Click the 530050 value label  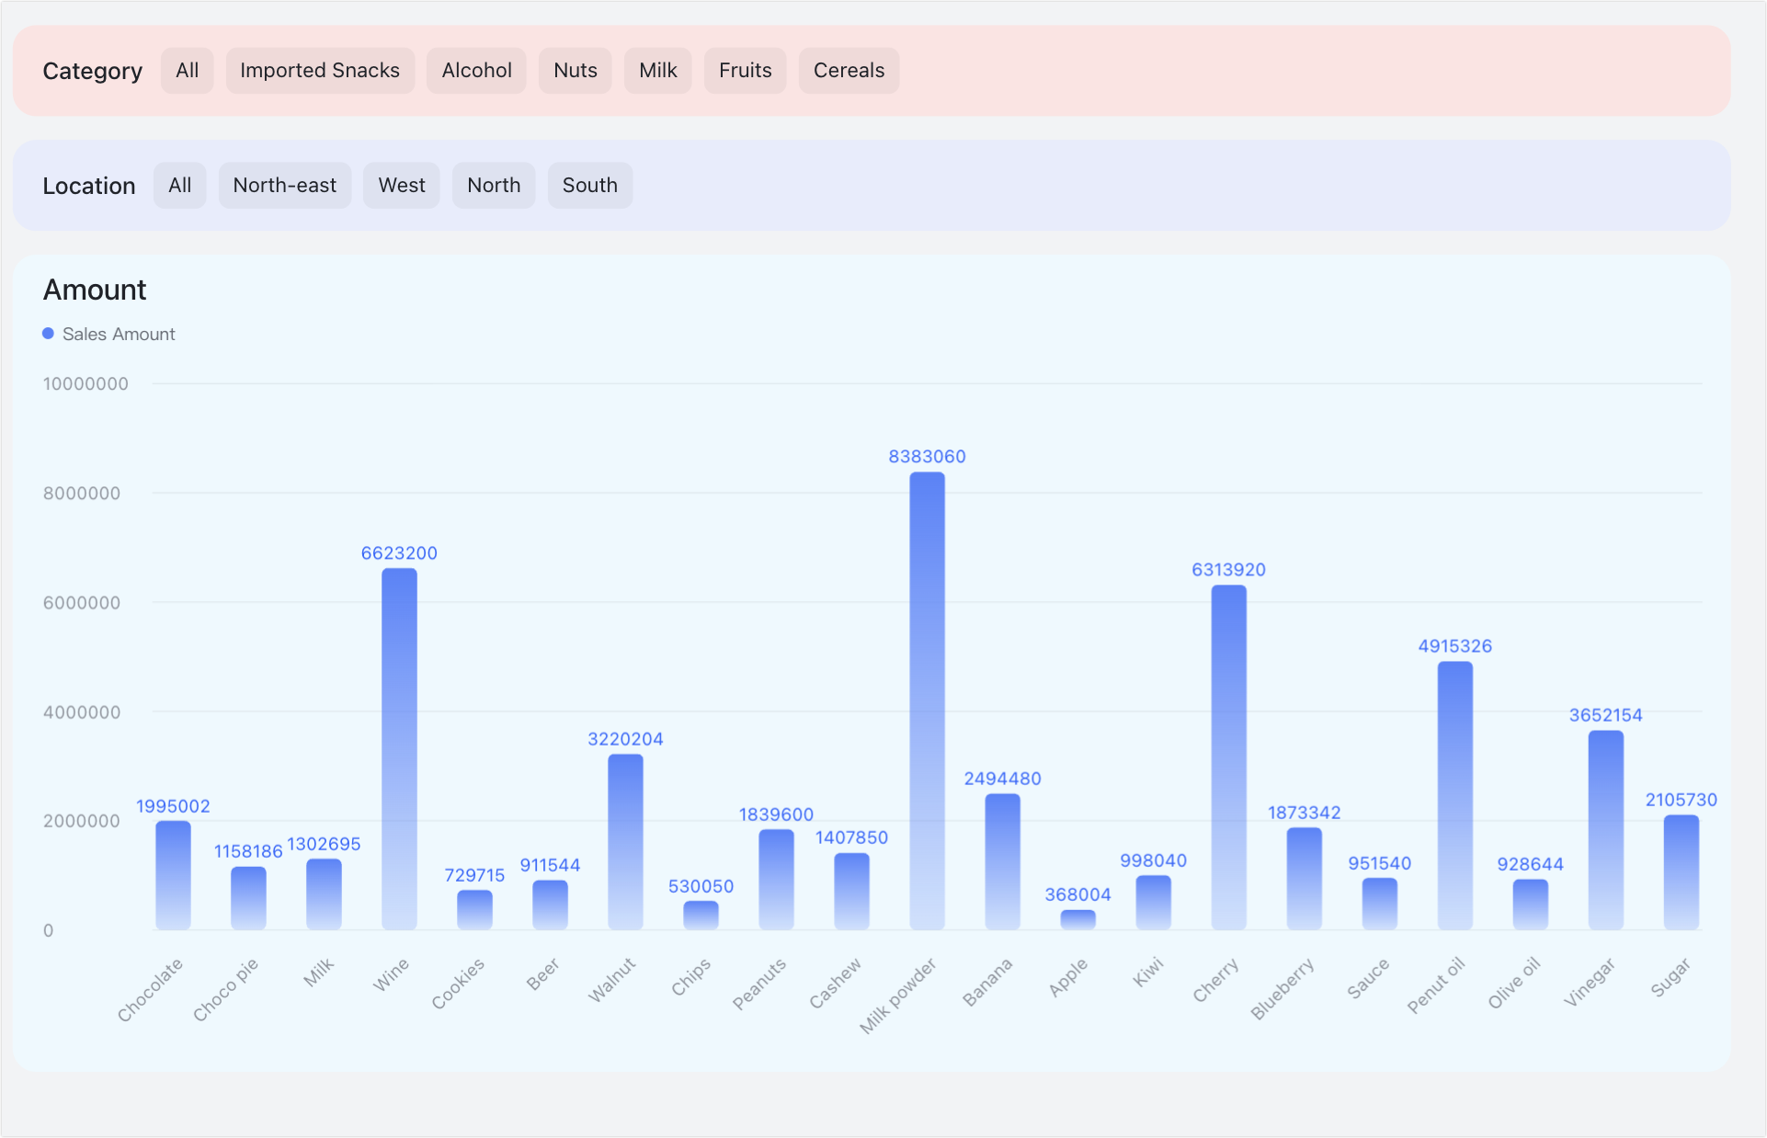701,886
